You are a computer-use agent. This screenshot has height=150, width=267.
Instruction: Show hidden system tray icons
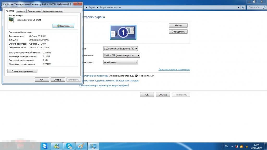point(232,146)
